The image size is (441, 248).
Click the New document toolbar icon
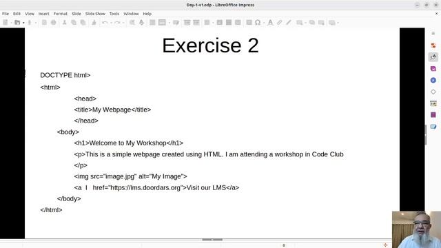(x=6, y=23)
